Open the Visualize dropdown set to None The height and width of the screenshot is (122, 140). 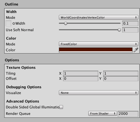[99, 93]
